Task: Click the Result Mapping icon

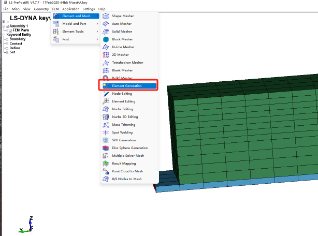Action: pos(106,164)
